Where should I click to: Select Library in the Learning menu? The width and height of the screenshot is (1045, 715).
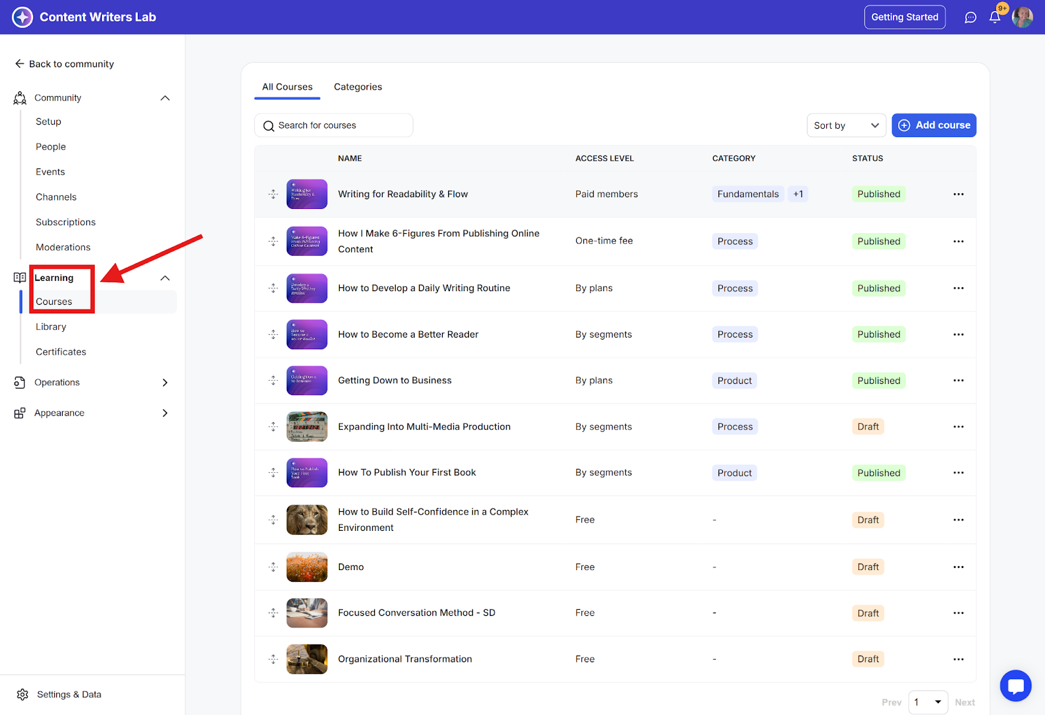point(51,326)
